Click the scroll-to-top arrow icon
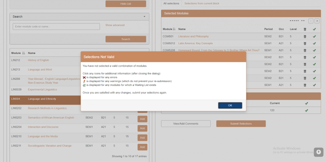The height and width of the screenshot is (162, 326). 318,152
